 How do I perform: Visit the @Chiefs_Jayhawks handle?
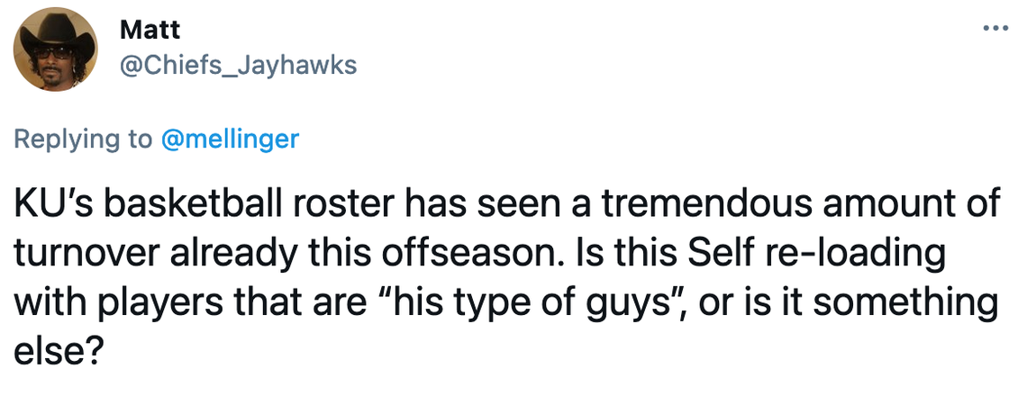click(x=238, y=66)
